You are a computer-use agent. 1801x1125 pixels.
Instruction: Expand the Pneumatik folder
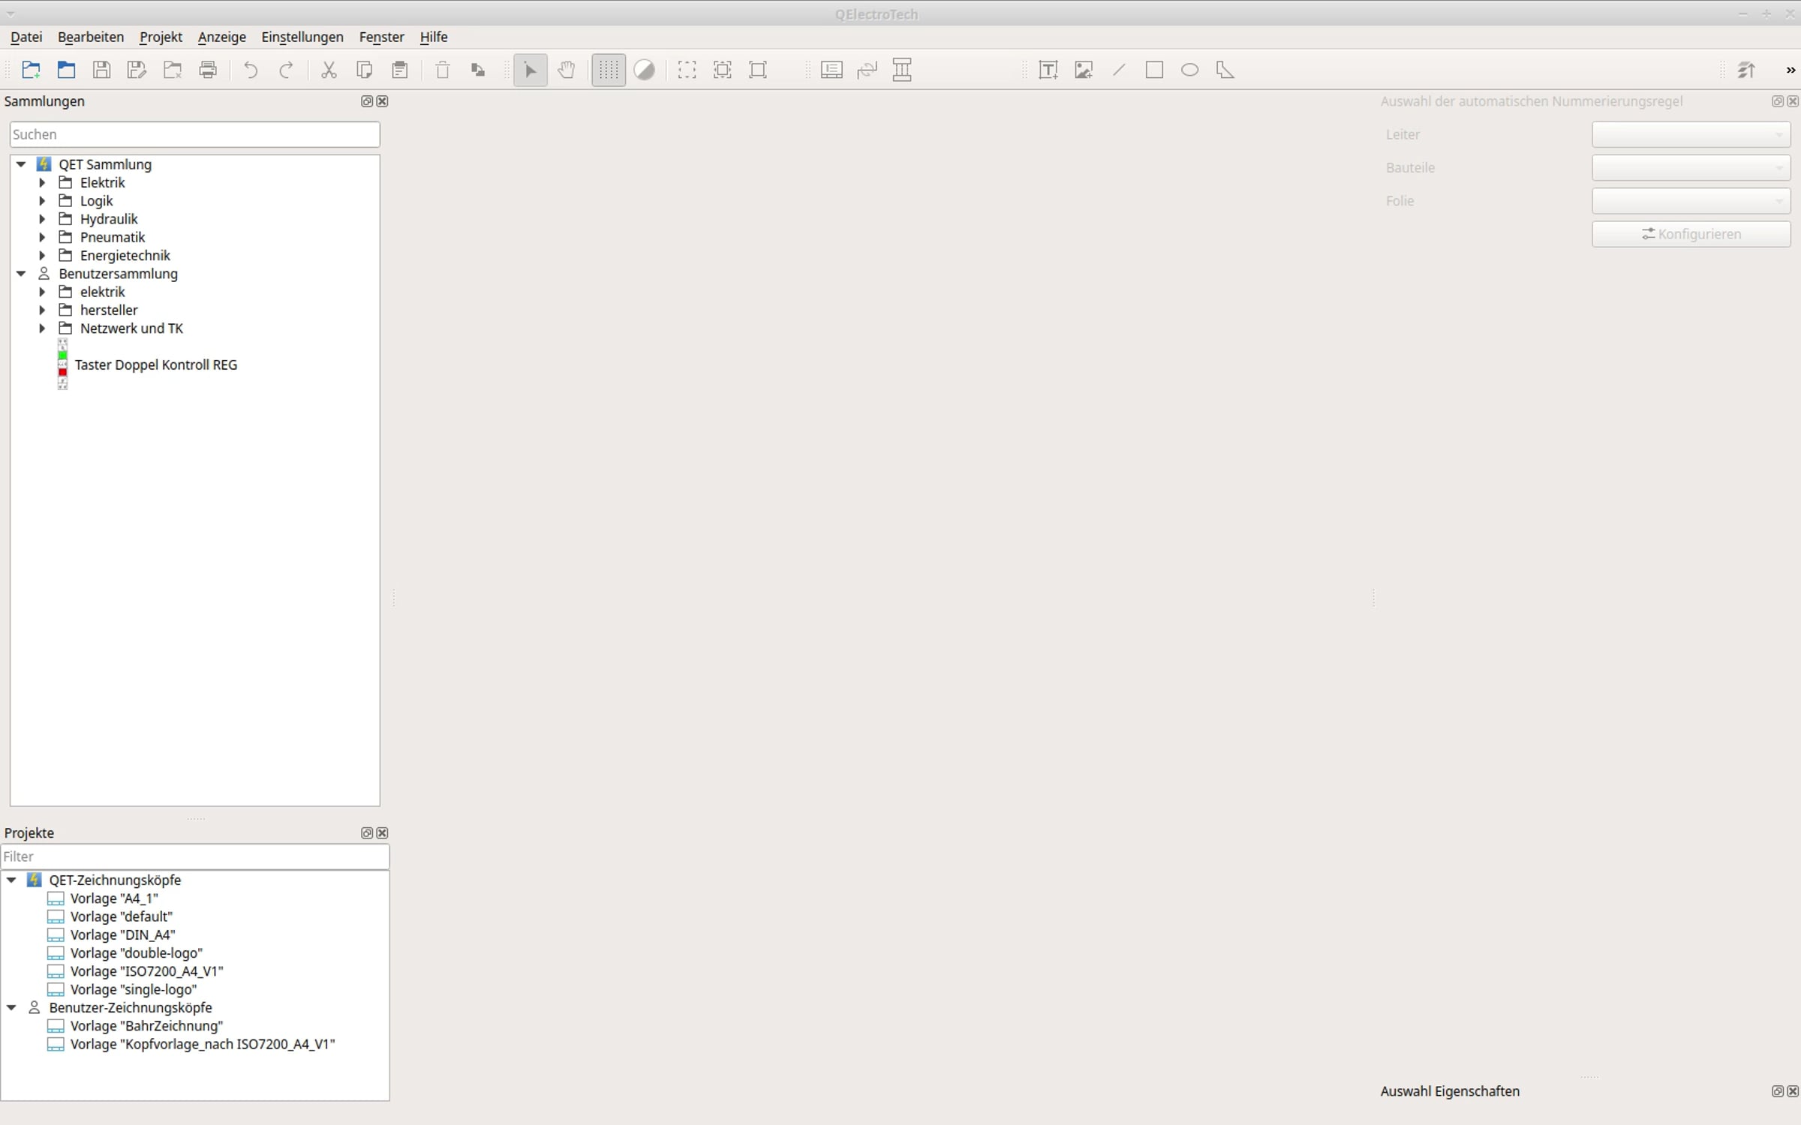click(43, 237)
